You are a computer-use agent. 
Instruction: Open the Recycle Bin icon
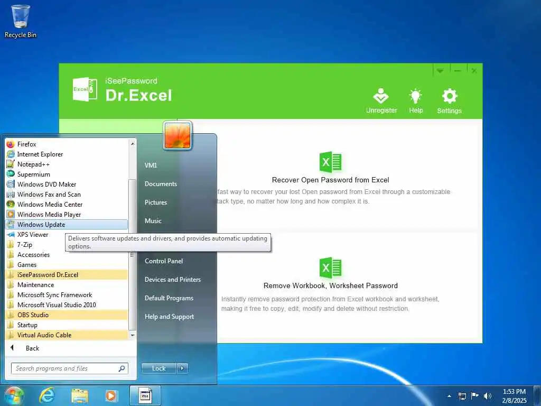pyautogui.click(x=21, y=21)
